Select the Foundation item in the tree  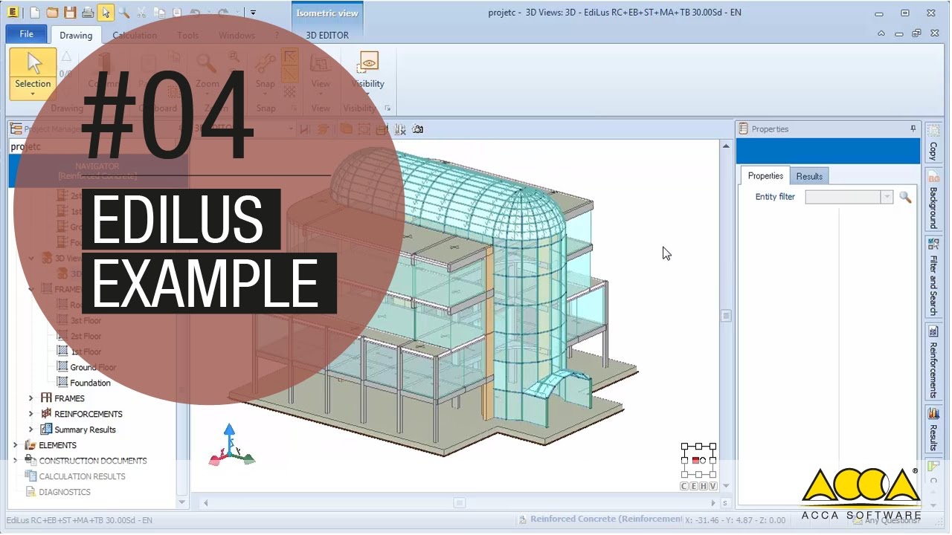point(90,383)
